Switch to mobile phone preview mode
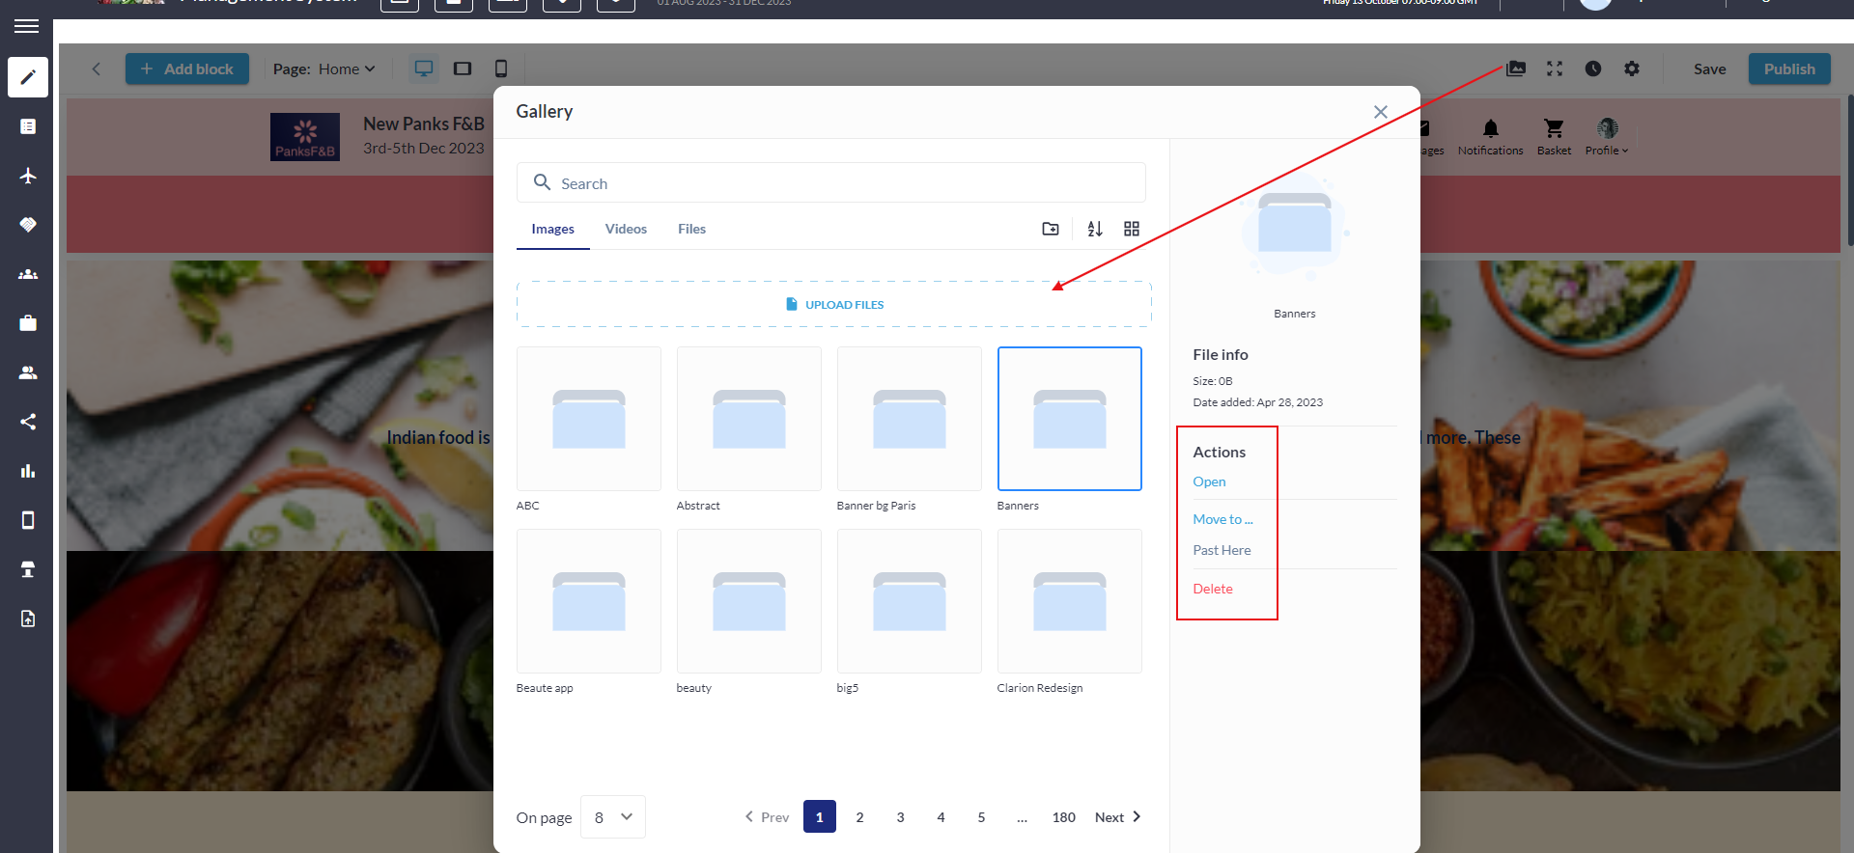Image resolution: width=1854 pixels, height=853 pixels. tap(500, 69)
